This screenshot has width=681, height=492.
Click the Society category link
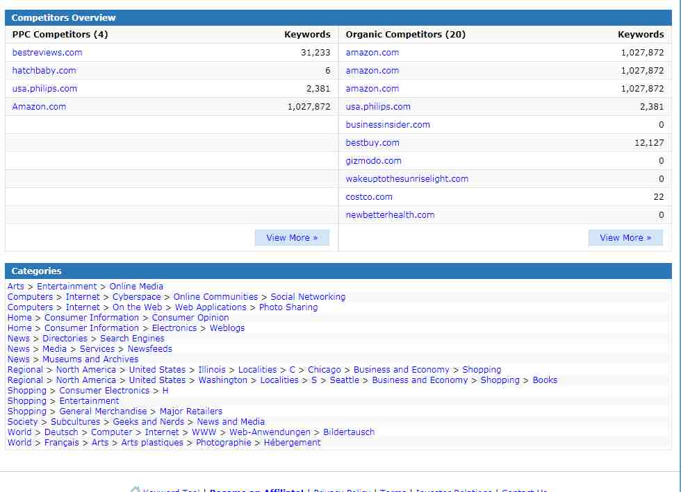[22, 422]
